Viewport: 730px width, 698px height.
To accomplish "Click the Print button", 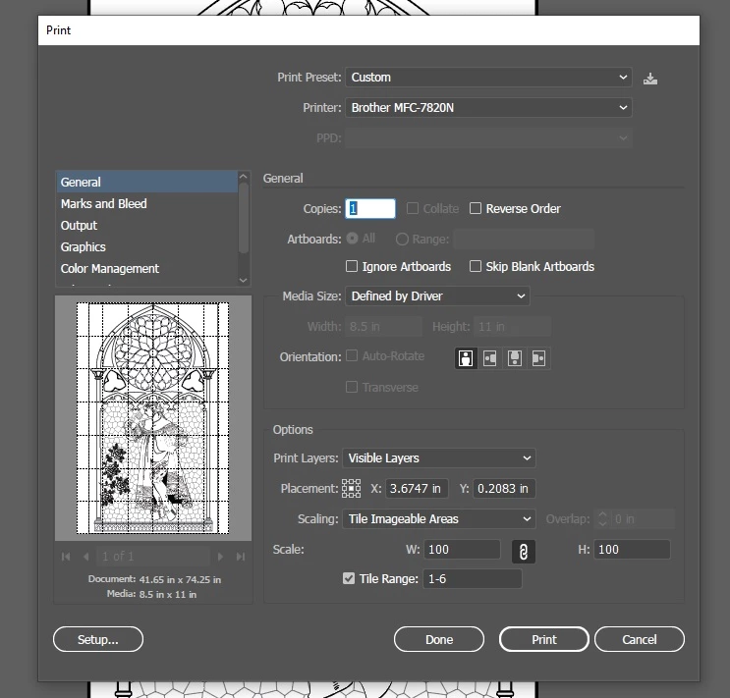I will (x=543, y=639).
